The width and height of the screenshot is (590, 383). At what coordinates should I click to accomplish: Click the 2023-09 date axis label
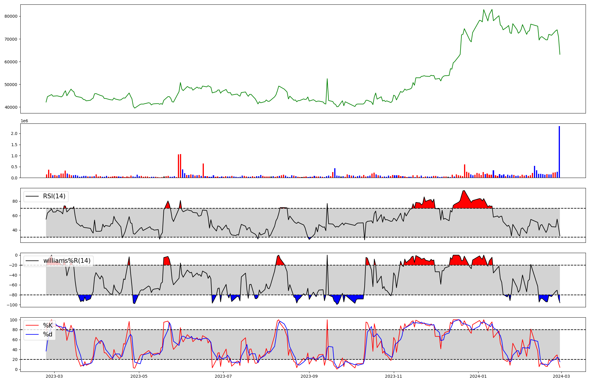click(309, 376)
